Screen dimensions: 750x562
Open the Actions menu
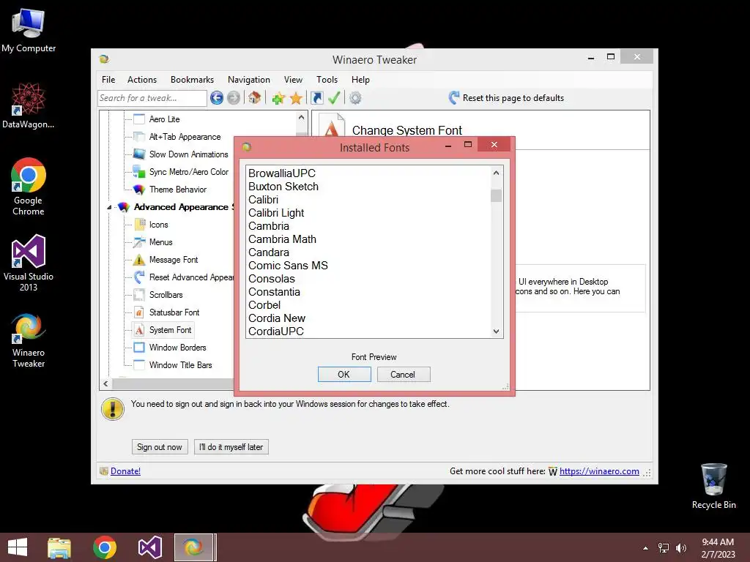pos(142,80)
